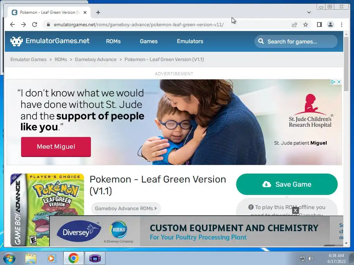Open Windows Explorer from the taskbar

[31, 258]
